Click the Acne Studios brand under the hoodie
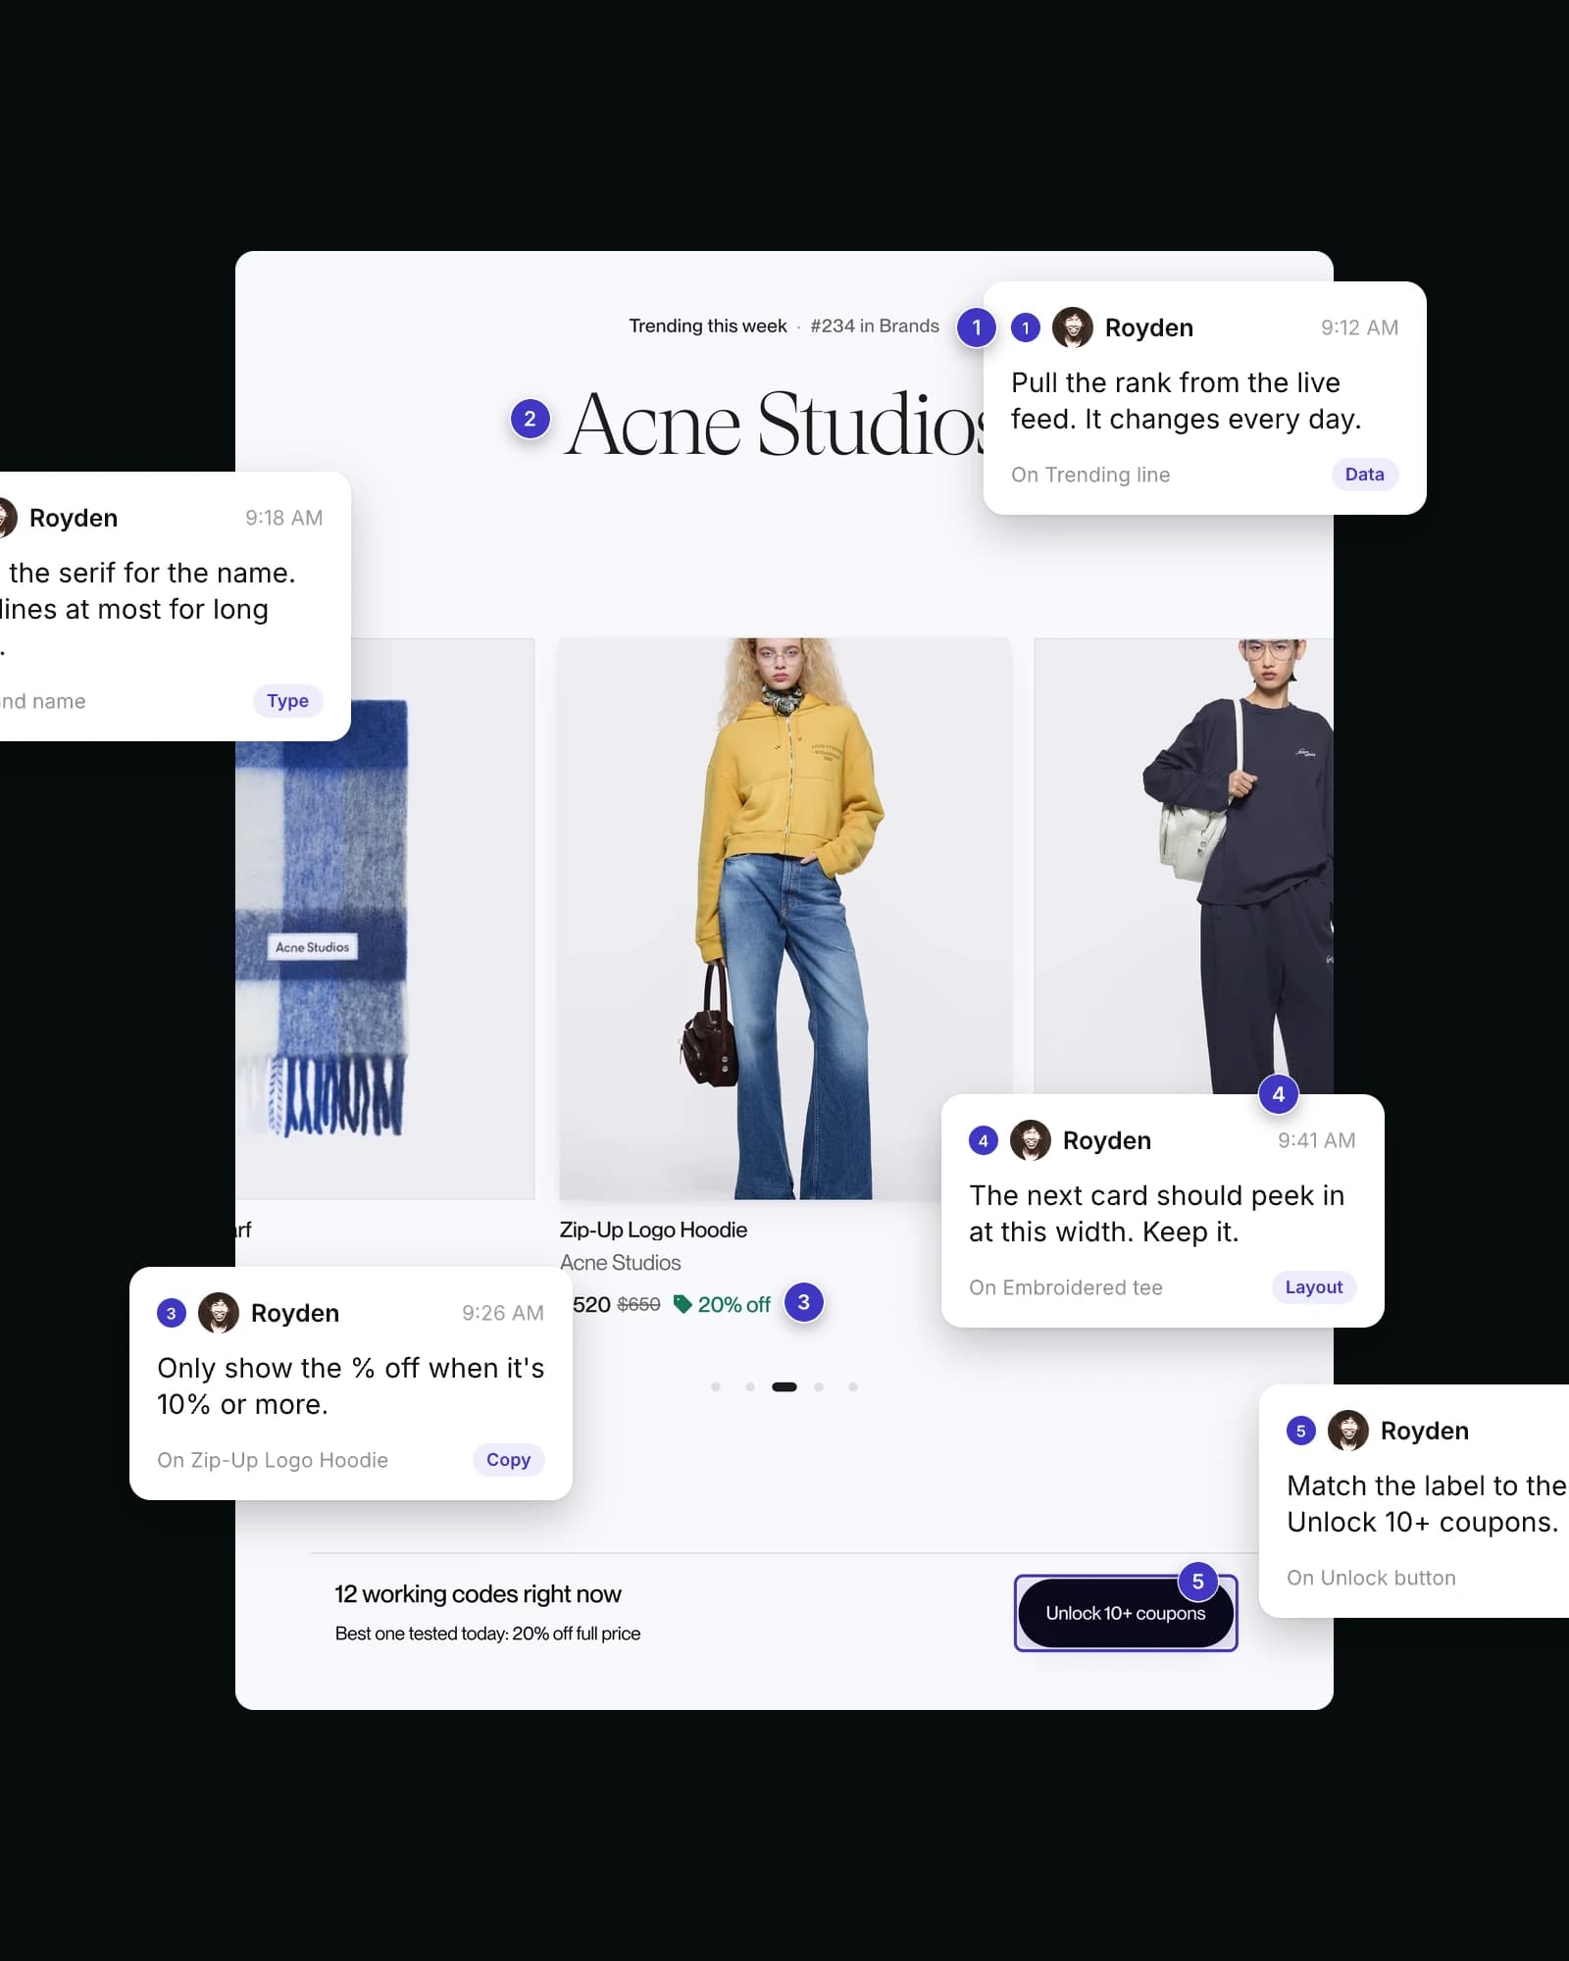 point(620,1263)
